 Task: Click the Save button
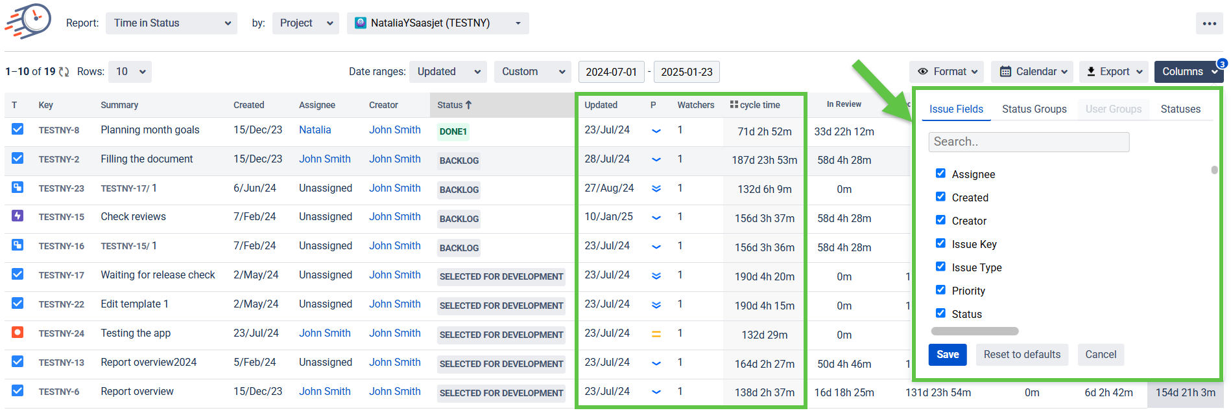947,355
